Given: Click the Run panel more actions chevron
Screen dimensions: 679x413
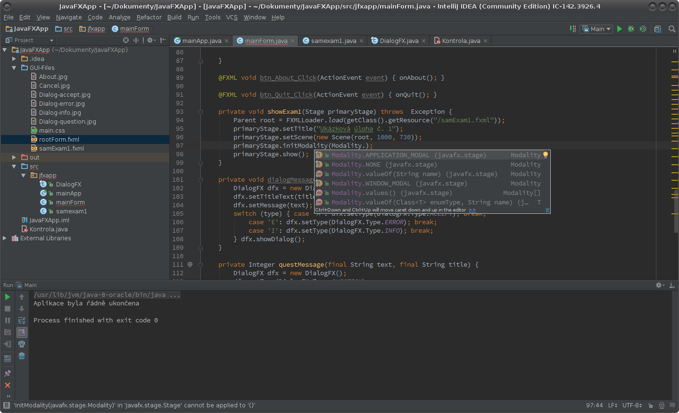Looking at the screenshot, I should pyautogui.click(x=8, y=396).
